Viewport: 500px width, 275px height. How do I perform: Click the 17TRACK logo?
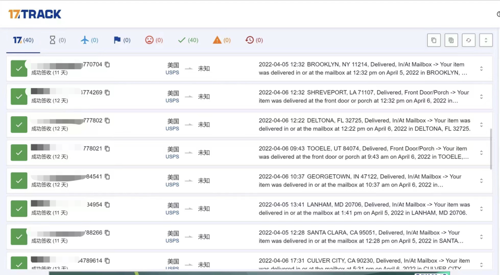point(35,14)
